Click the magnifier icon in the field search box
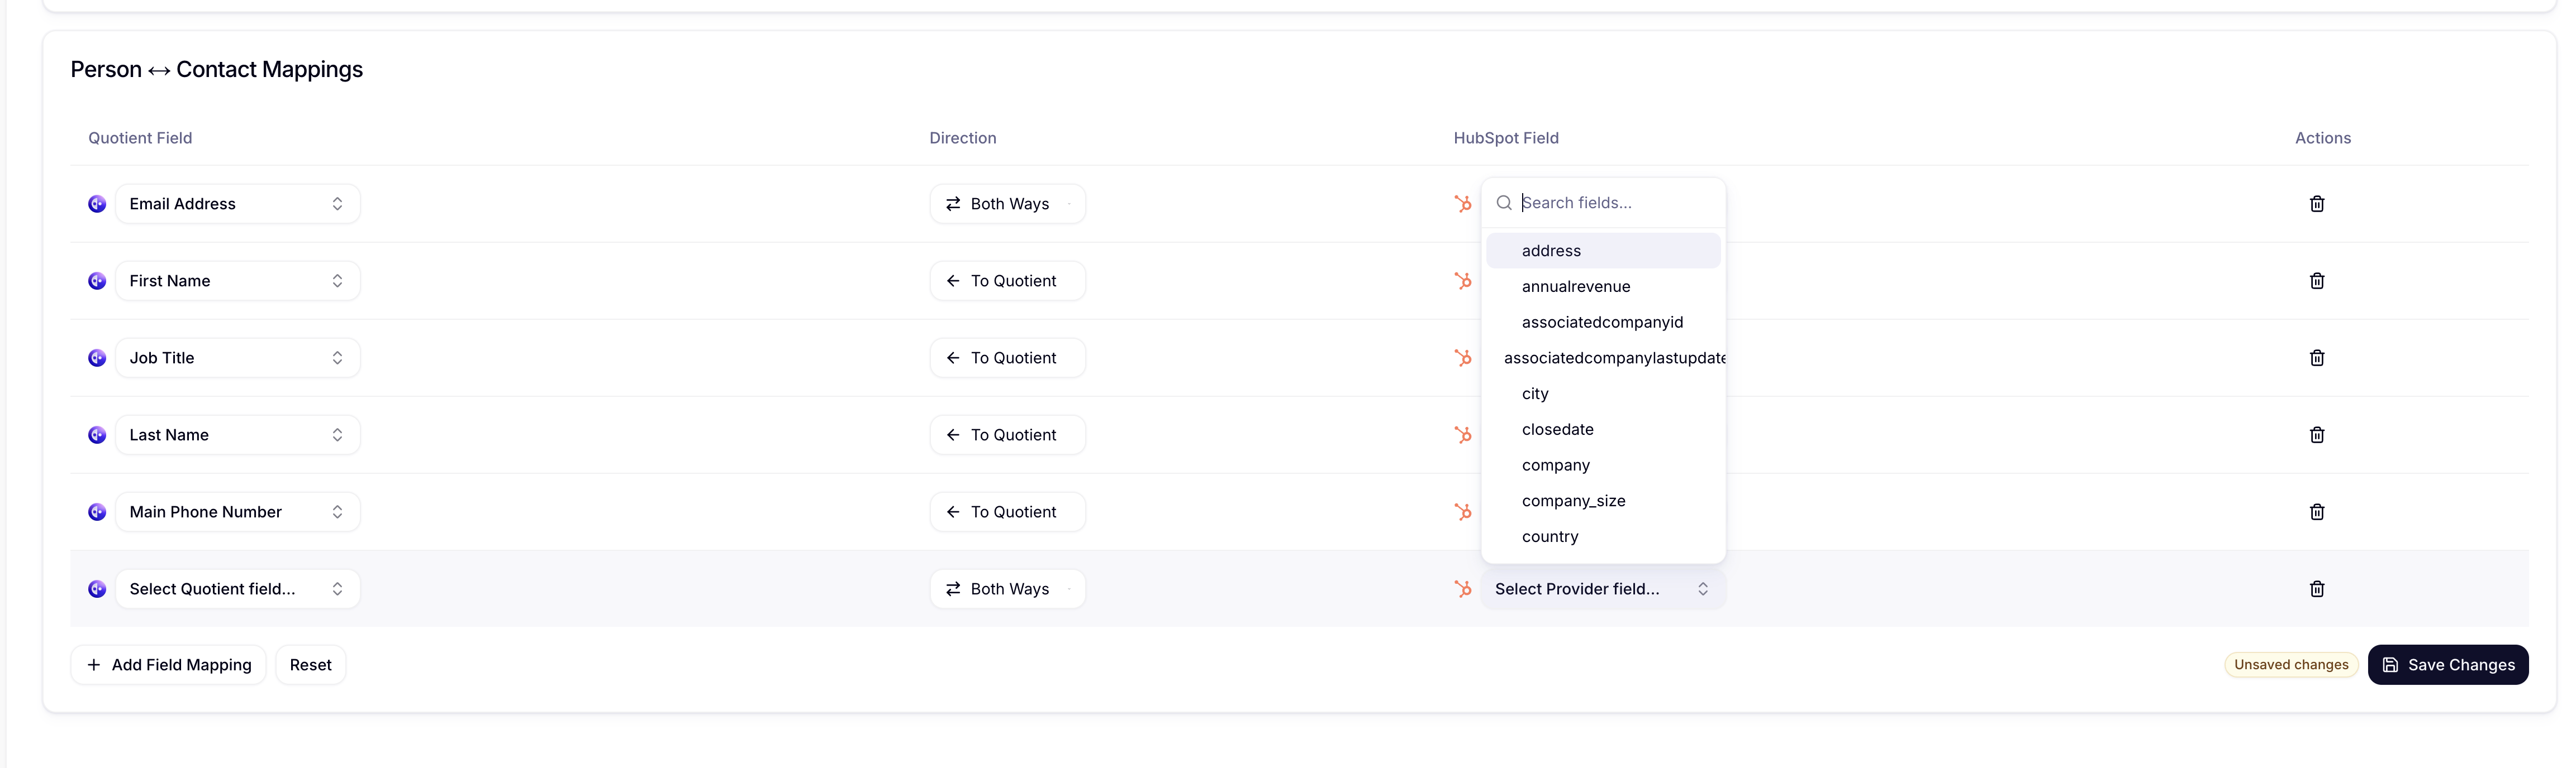 click(x=1504, y=203)
